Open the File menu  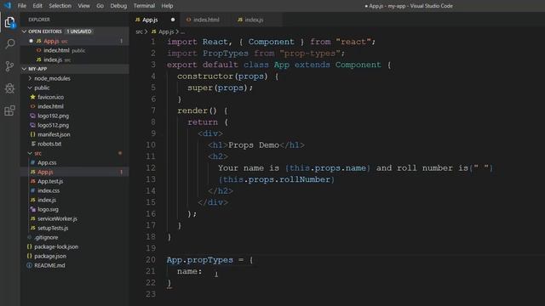tap(22, 6)
